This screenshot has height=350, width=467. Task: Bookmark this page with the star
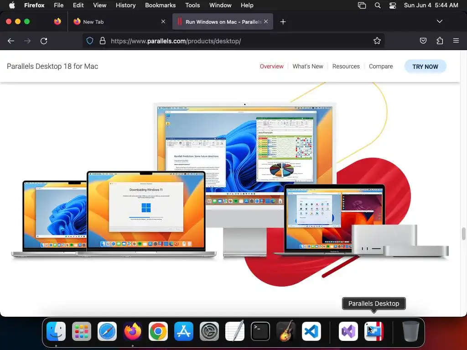[x=377, y=41]
